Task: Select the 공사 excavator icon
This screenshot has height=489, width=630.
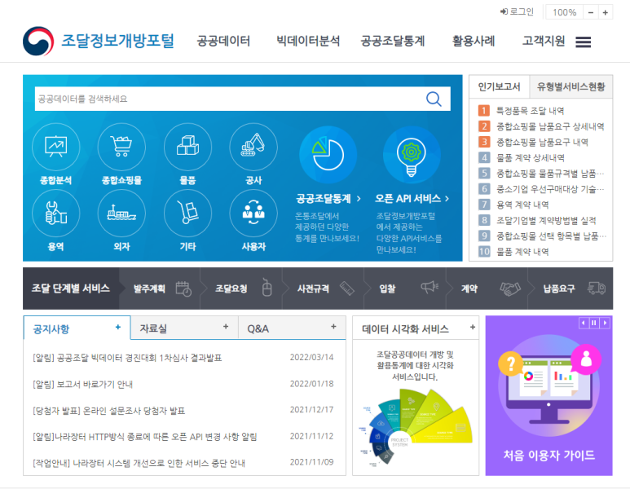Action: coord(253,147)
